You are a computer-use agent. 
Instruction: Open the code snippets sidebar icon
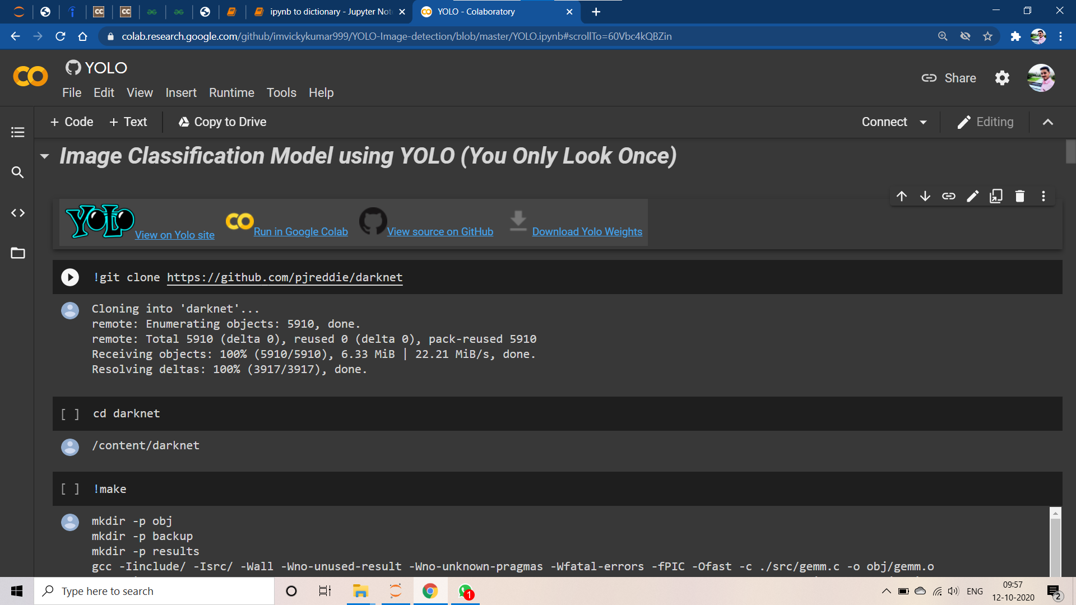point(18,213)
